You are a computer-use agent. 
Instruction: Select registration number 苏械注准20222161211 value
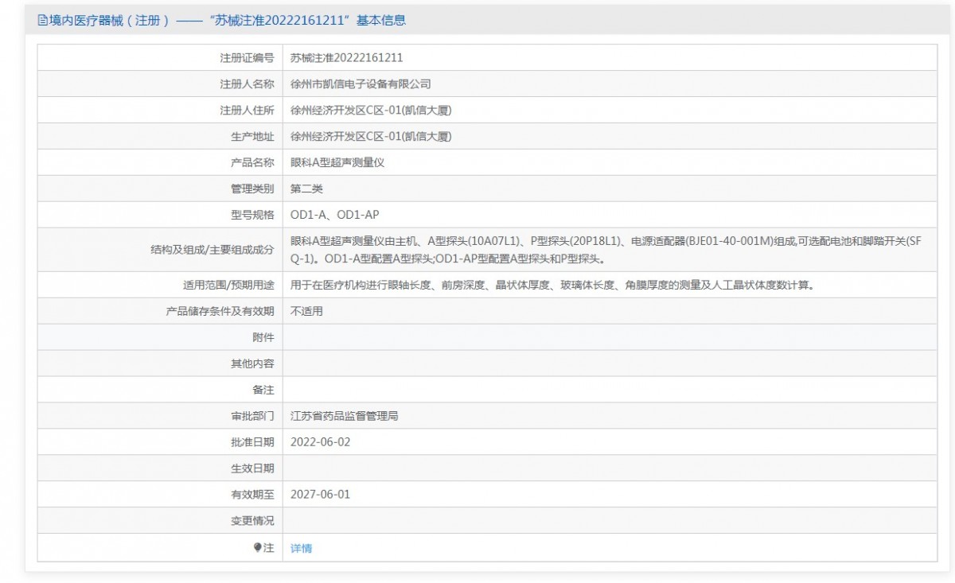pyautogui.click(x=346, y=57)
